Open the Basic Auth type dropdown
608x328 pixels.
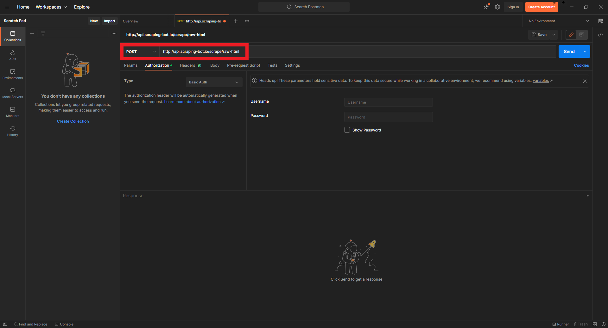[214, 82]
